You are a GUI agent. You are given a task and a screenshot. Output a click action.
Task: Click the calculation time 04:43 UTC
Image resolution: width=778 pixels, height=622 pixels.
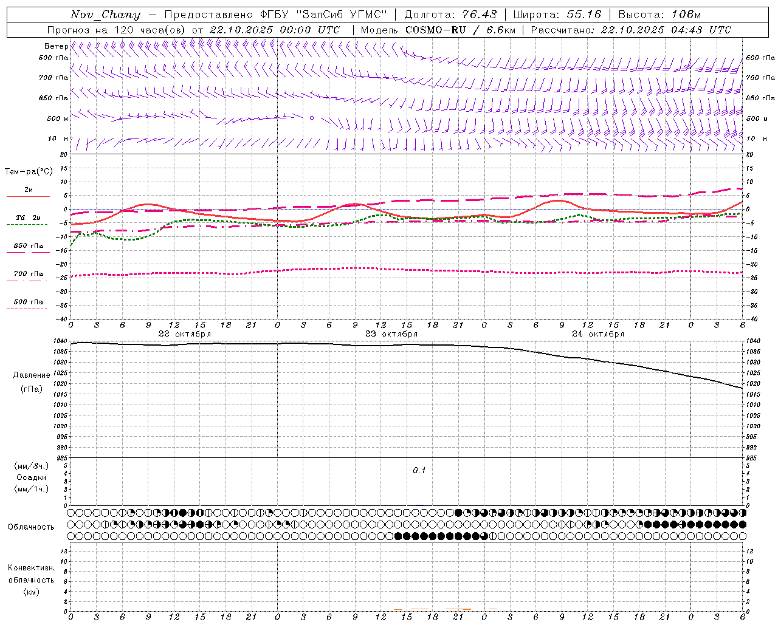click(701, 30)
